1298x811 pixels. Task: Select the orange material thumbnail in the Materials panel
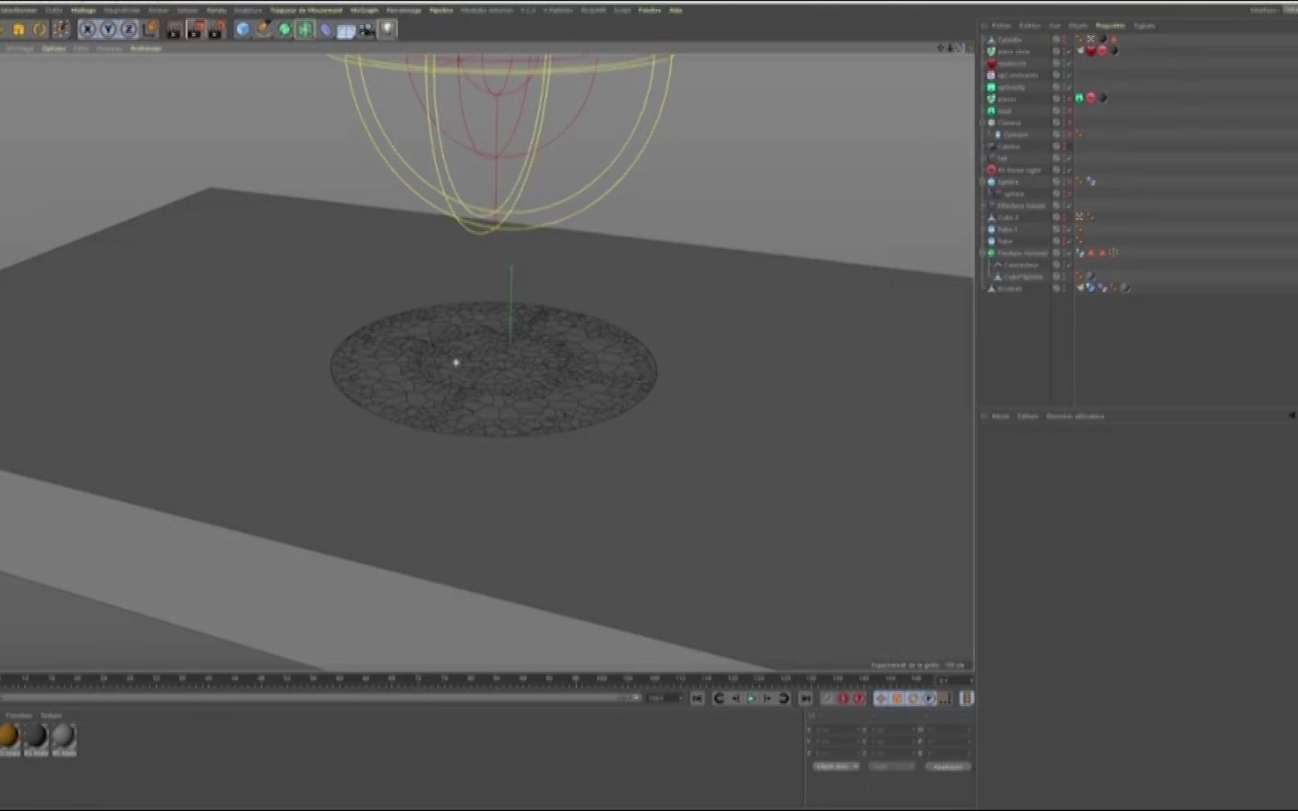click(x=11, y=734)
